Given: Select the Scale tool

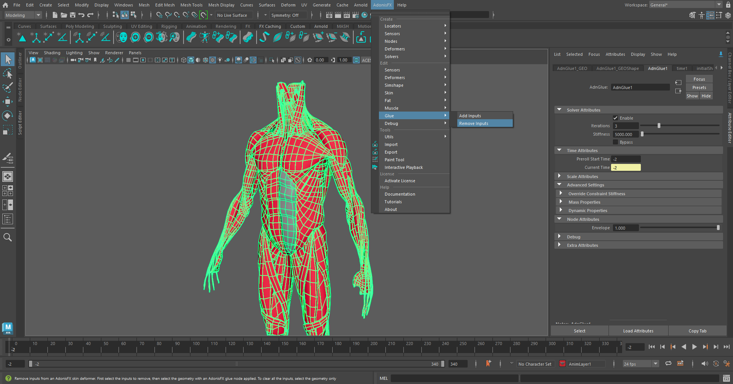Looking at the screenshot, I should point(8,130).
